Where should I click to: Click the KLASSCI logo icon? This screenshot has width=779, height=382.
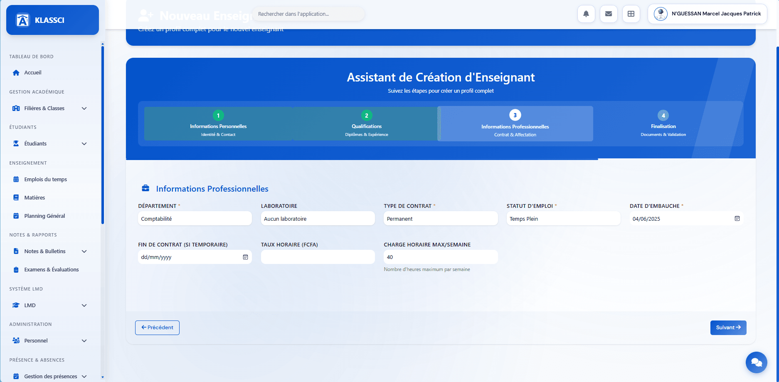(x=22, y=20)
